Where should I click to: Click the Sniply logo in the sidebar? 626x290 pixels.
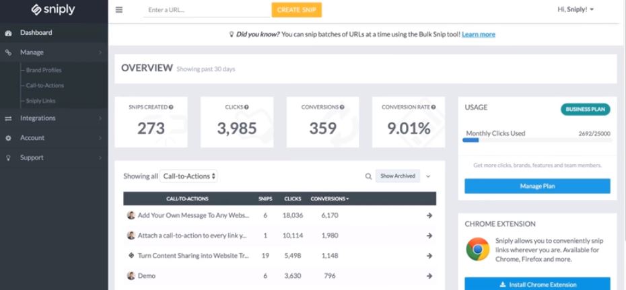(53, 9)
